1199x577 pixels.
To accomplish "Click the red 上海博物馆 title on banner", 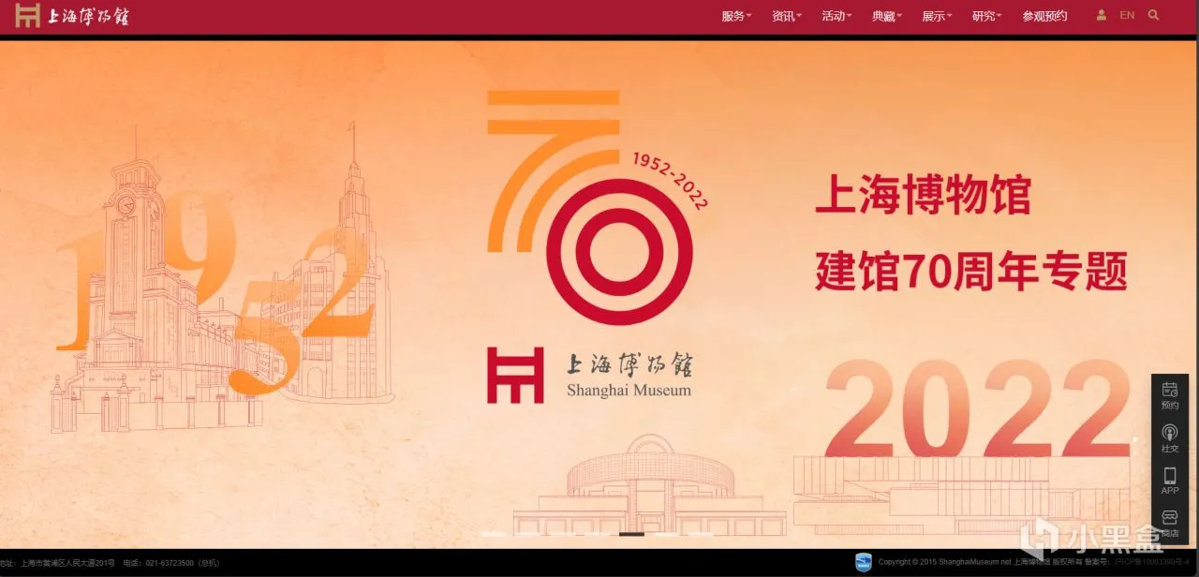I will pyautogui.click(x=923, y=194).
